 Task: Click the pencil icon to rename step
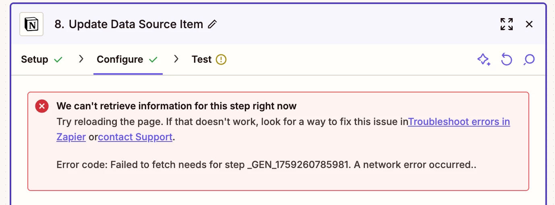click(212, 25)
